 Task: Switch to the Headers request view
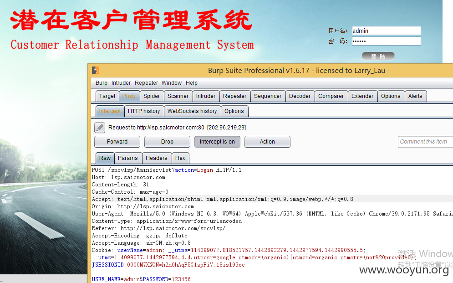156,158
